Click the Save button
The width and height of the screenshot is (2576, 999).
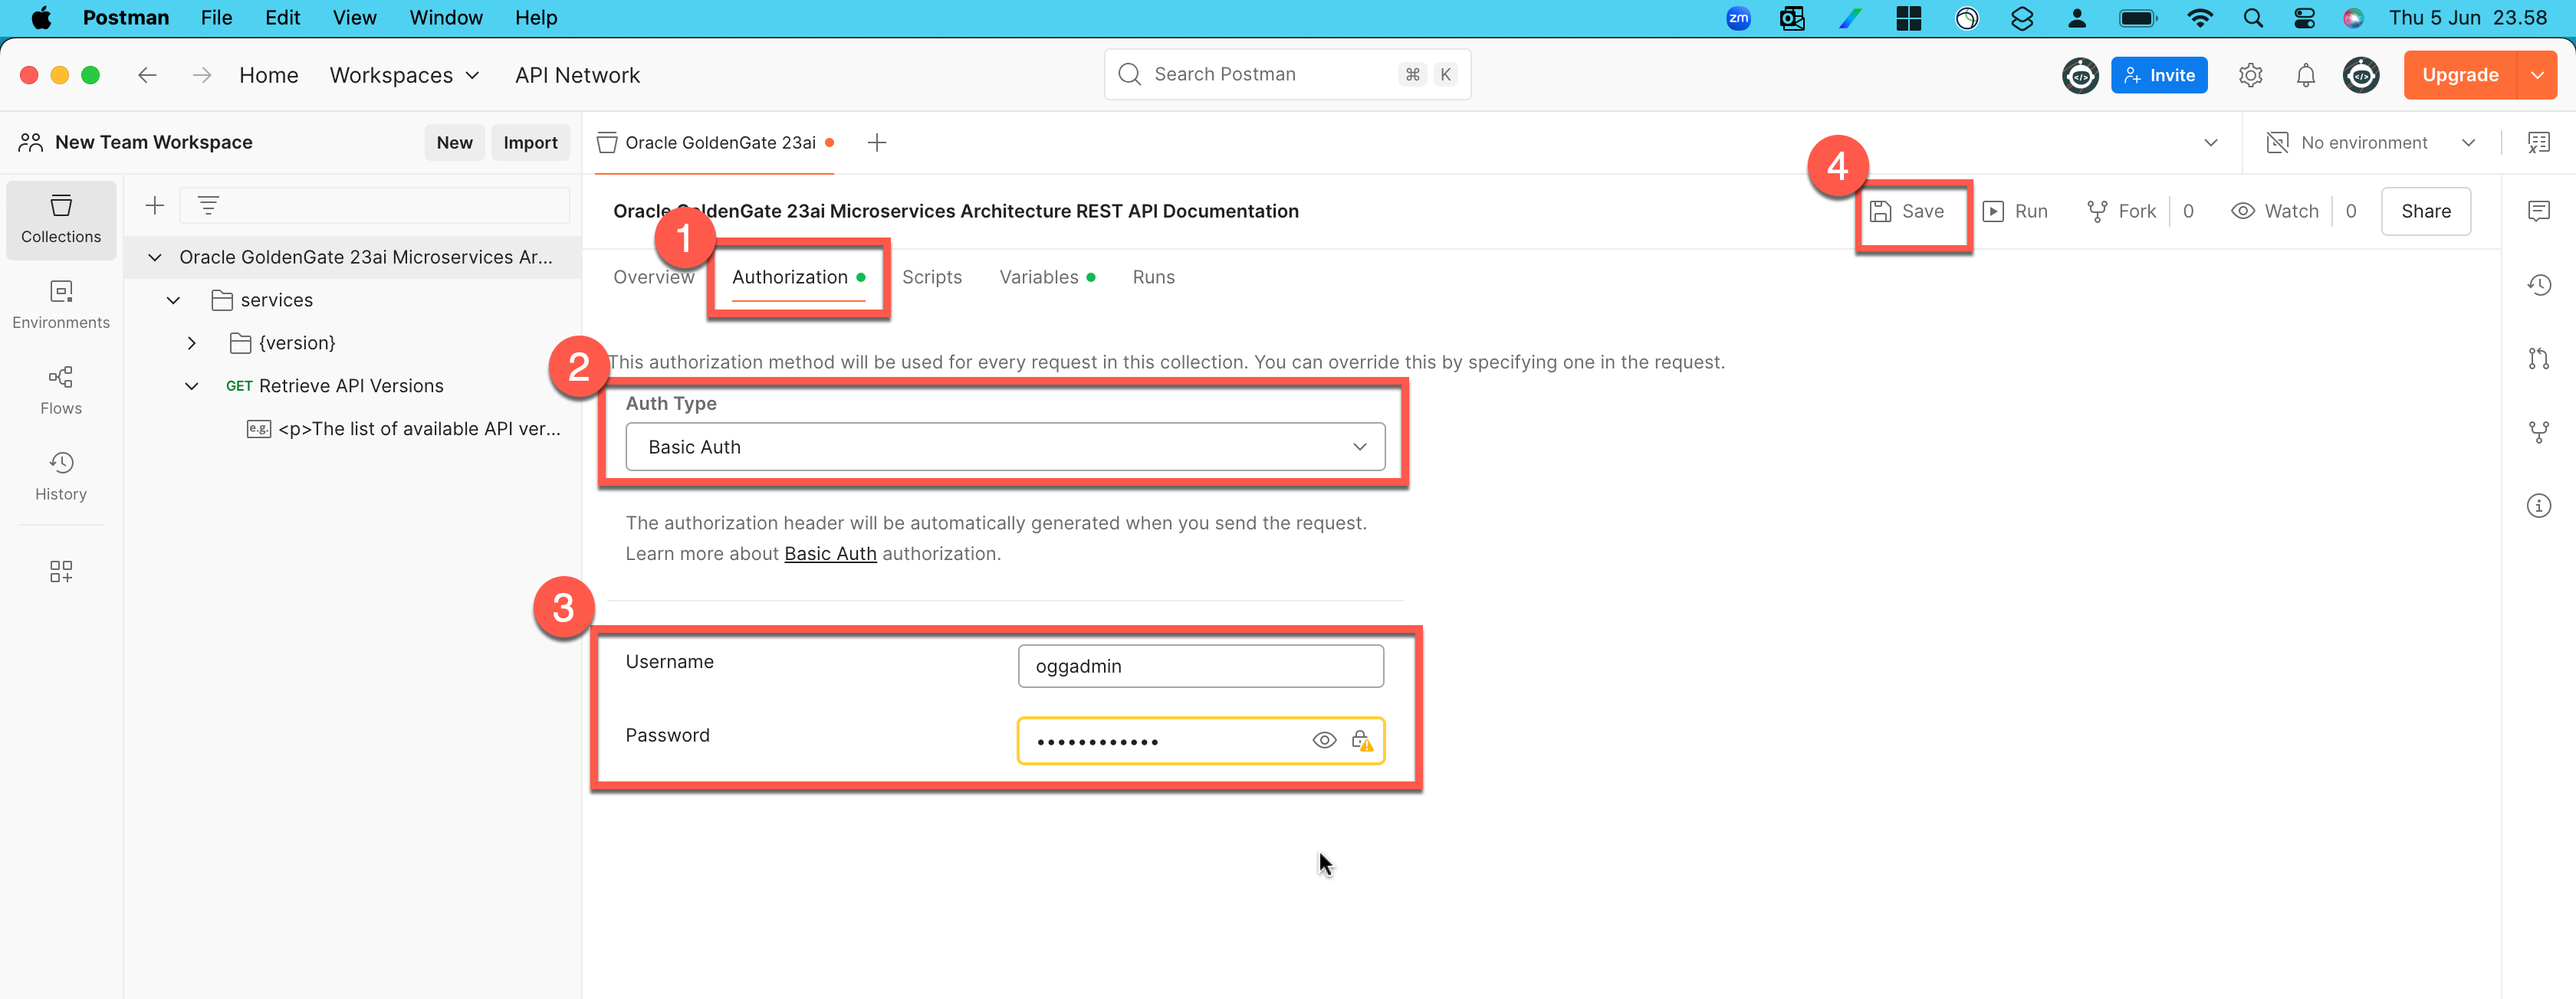(x=1911, y=211)
